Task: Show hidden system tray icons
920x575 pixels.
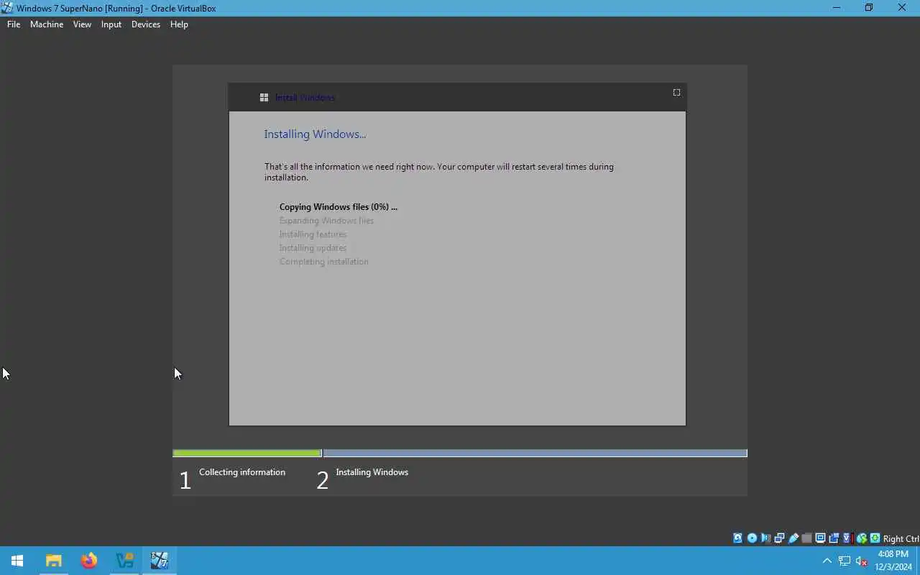Action: coord(827,561)
